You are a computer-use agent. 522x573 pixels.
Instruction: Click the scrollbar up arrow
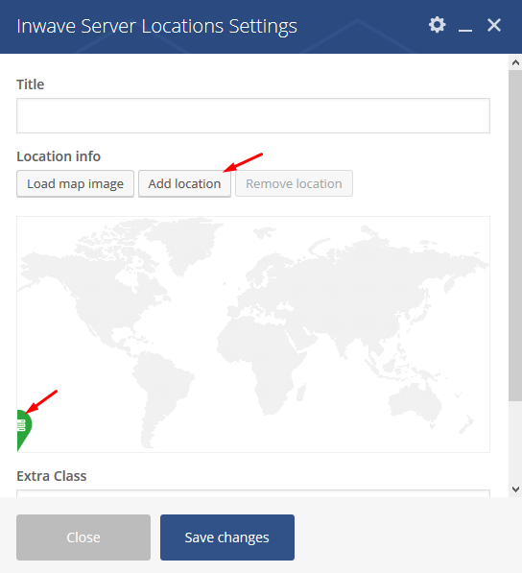515,62
